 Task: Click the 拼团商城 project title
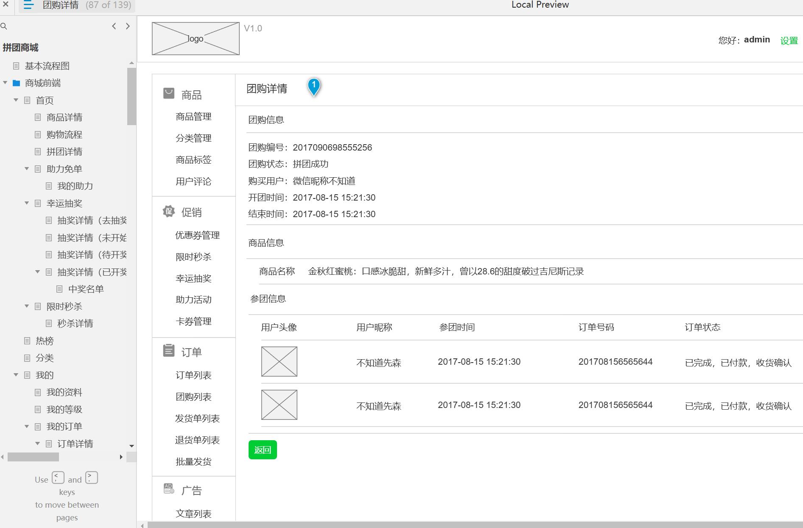point(20,47)
